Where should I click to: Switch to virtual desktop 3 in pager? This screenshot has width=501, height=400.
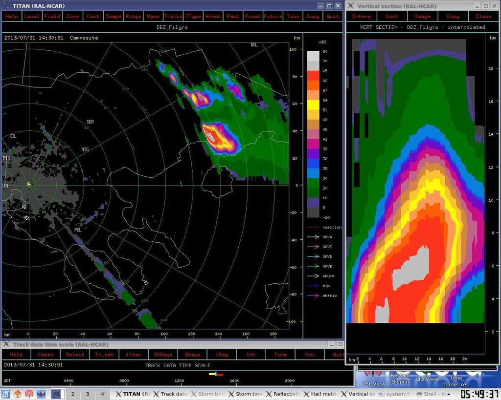pos(88,394)
